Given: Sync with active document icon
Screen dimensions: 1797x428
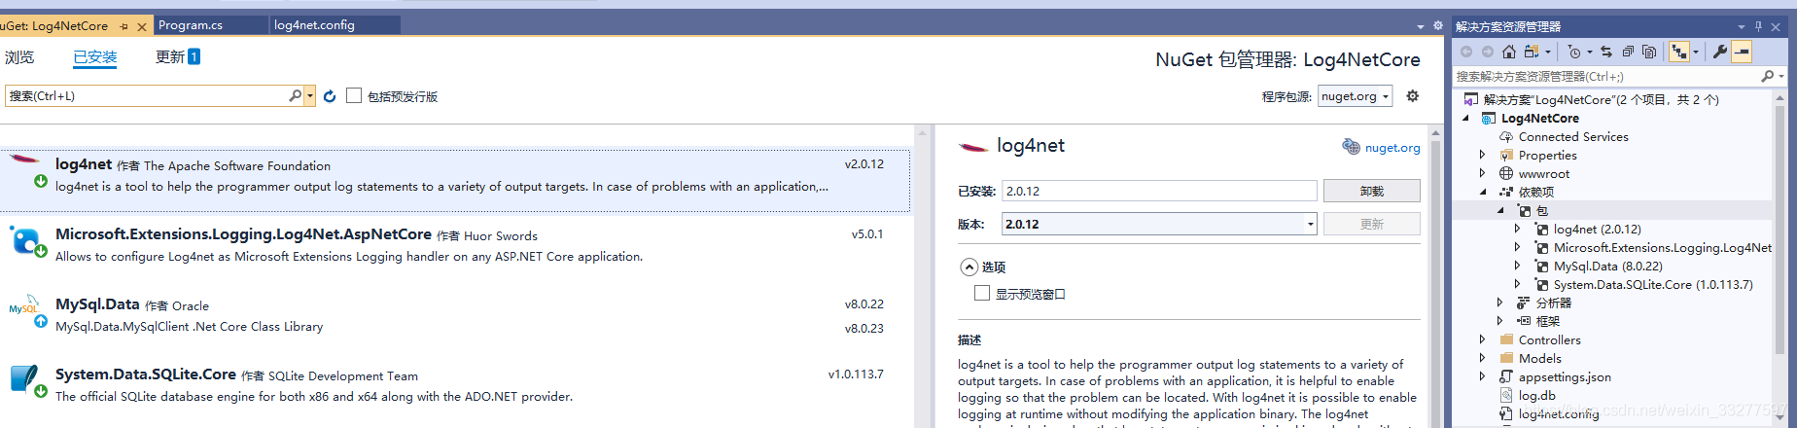Looking at the screenshot, I should (1606, 52).
